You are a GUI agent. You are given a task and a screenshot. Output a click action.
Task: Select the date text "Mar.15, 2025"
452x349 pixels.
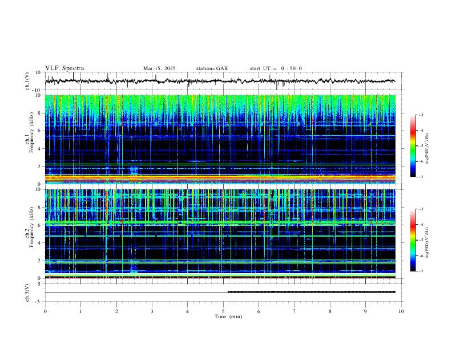tap(159, 68)
